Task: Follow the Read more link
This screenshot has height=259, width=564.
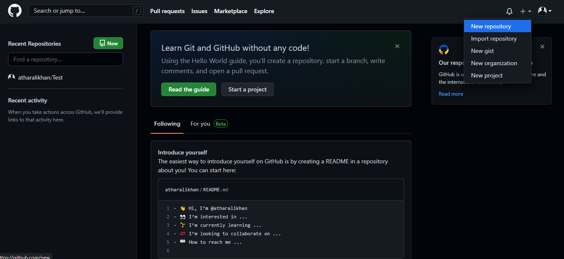Action: click(x=451, y=94)
